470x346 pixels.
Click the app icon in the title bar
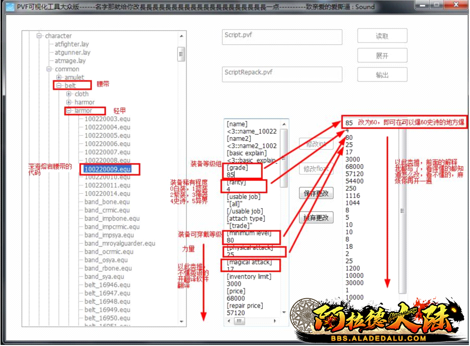click(9, 7)
